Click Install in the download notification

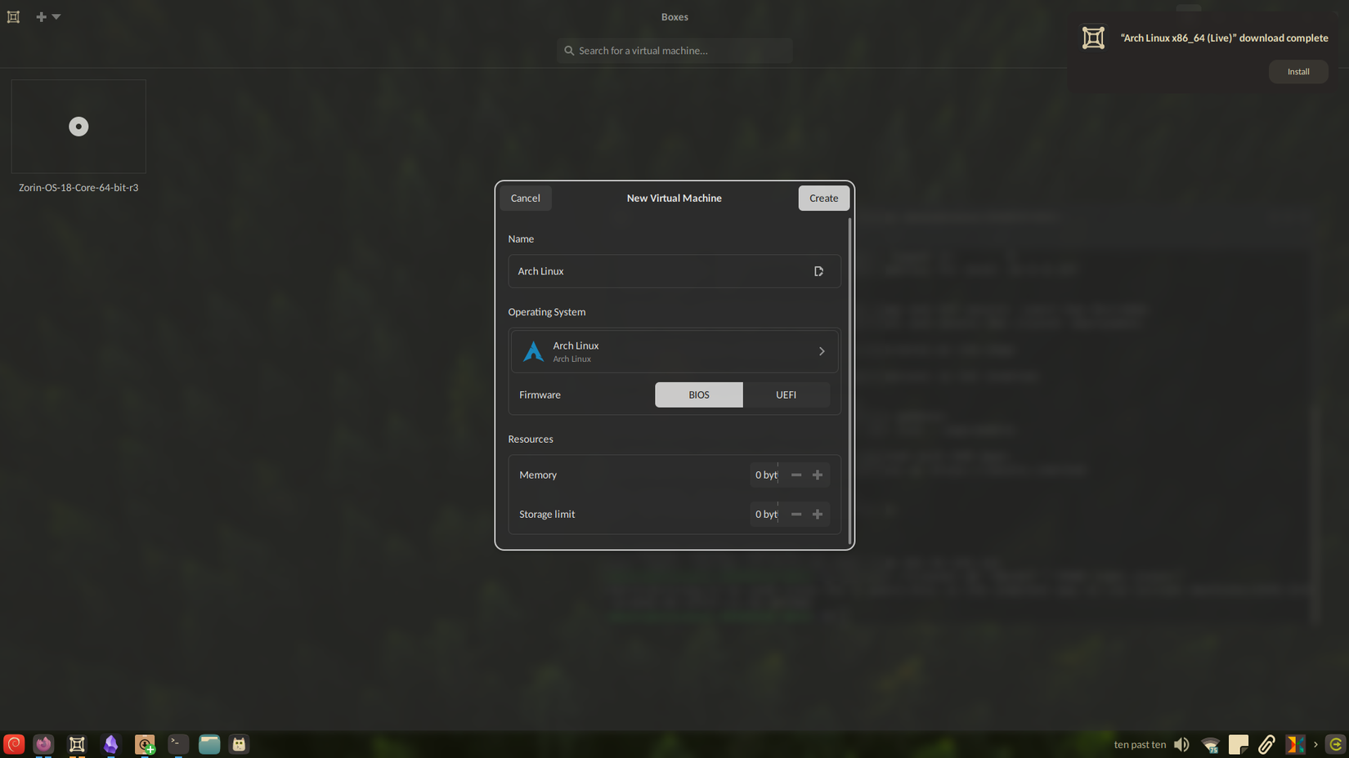pos(1297,72)
